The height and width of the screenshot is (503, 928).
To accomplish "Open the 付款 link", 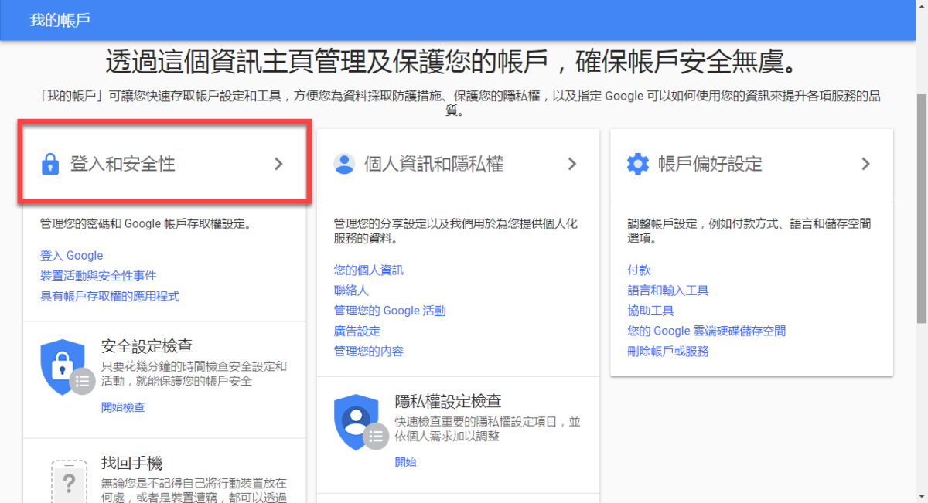I will click(640, 270).
